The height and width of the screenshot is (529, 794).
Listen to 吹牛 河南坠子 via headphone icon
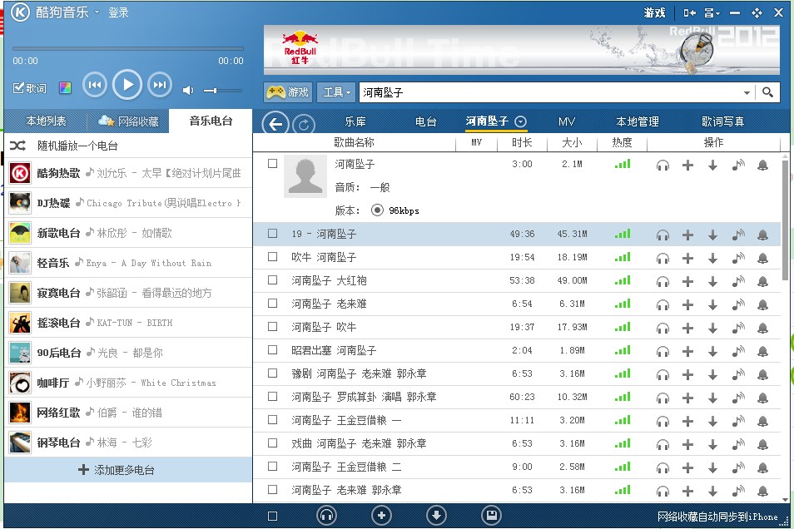662,258
